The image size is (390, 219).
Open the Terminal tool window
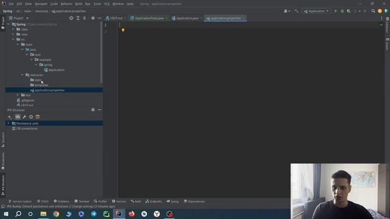coord(82,201)
